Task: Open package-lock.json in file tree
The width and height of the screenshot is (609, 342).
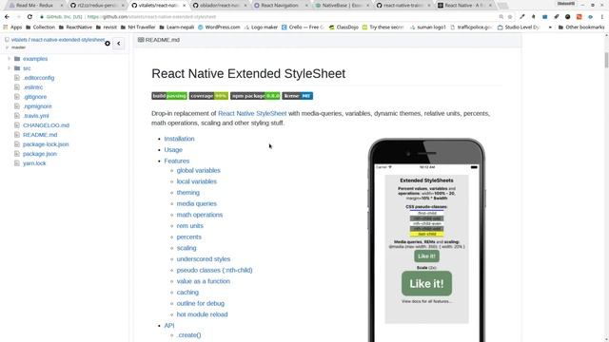Action: pyautogui.click(x=46, y=144)
